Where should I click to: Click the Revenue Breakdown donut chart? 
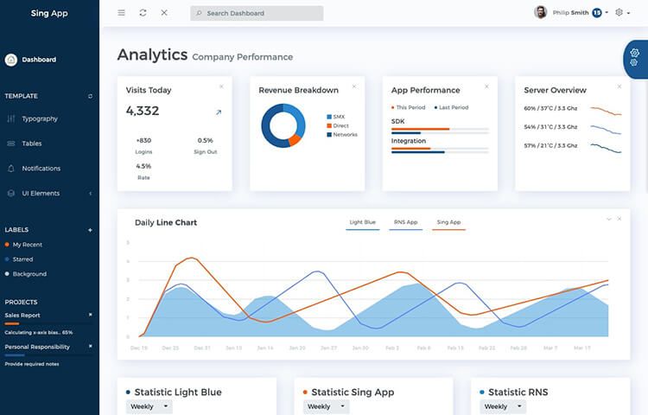tap(283, 125)
